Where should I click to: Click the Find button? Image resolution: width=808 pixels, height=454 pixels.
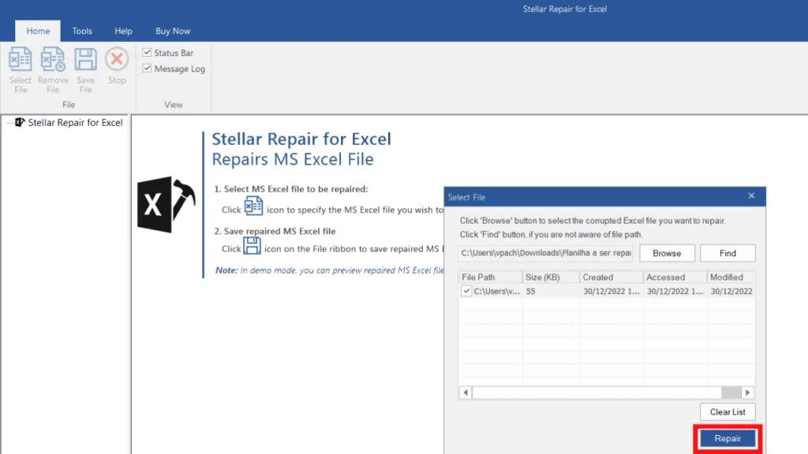[x=728, y=253]
